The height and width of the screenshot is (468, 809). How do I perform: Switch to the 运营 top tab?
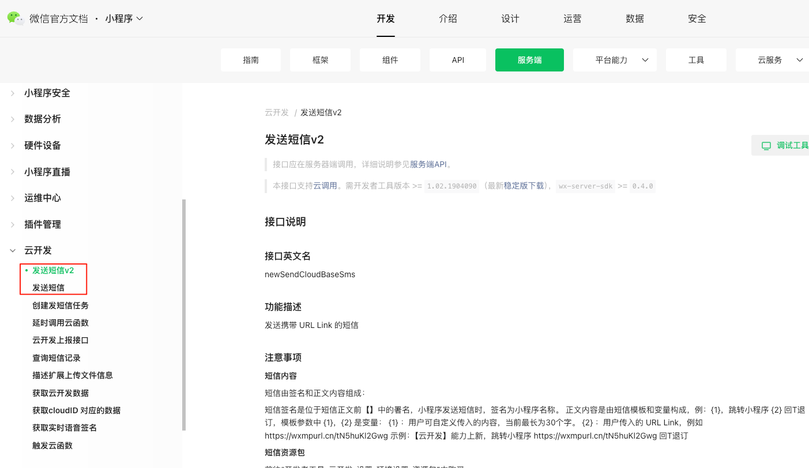[573, 18]
